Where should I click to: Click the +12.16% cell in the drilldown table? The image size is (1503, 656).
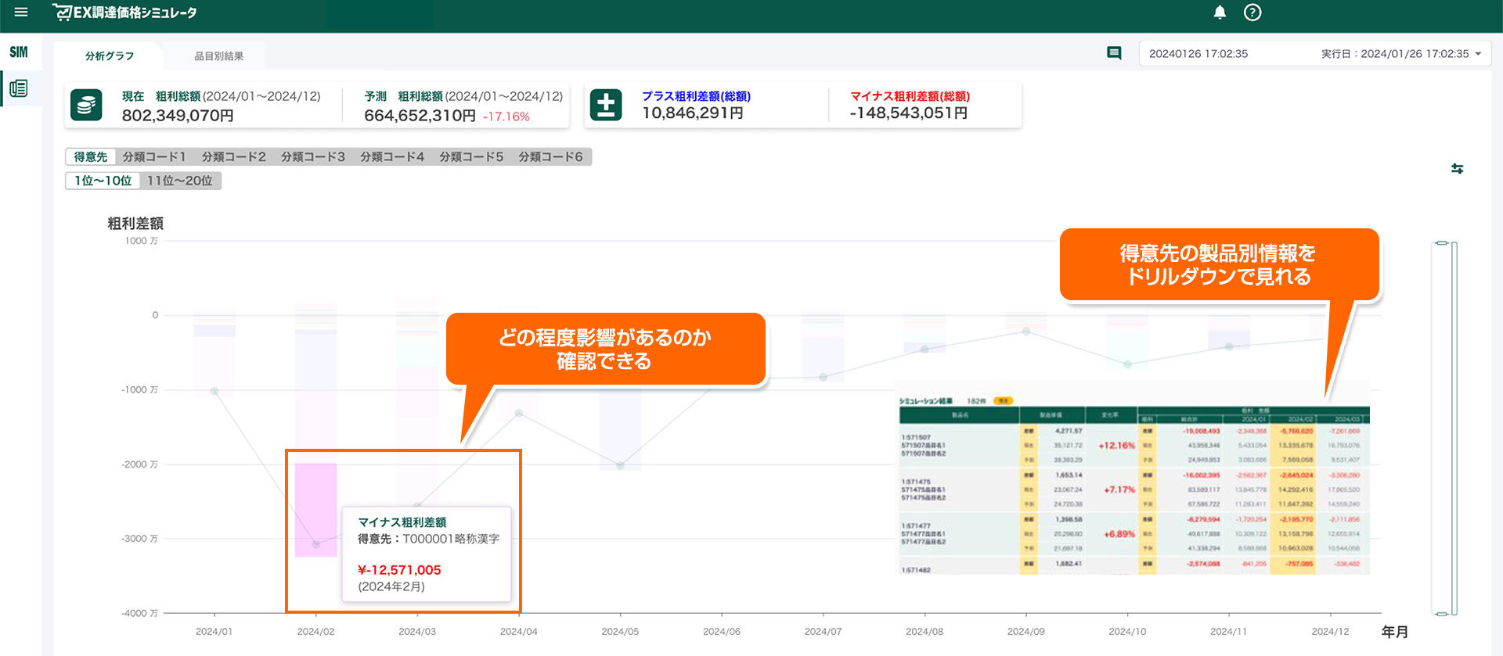(1116, 446)
